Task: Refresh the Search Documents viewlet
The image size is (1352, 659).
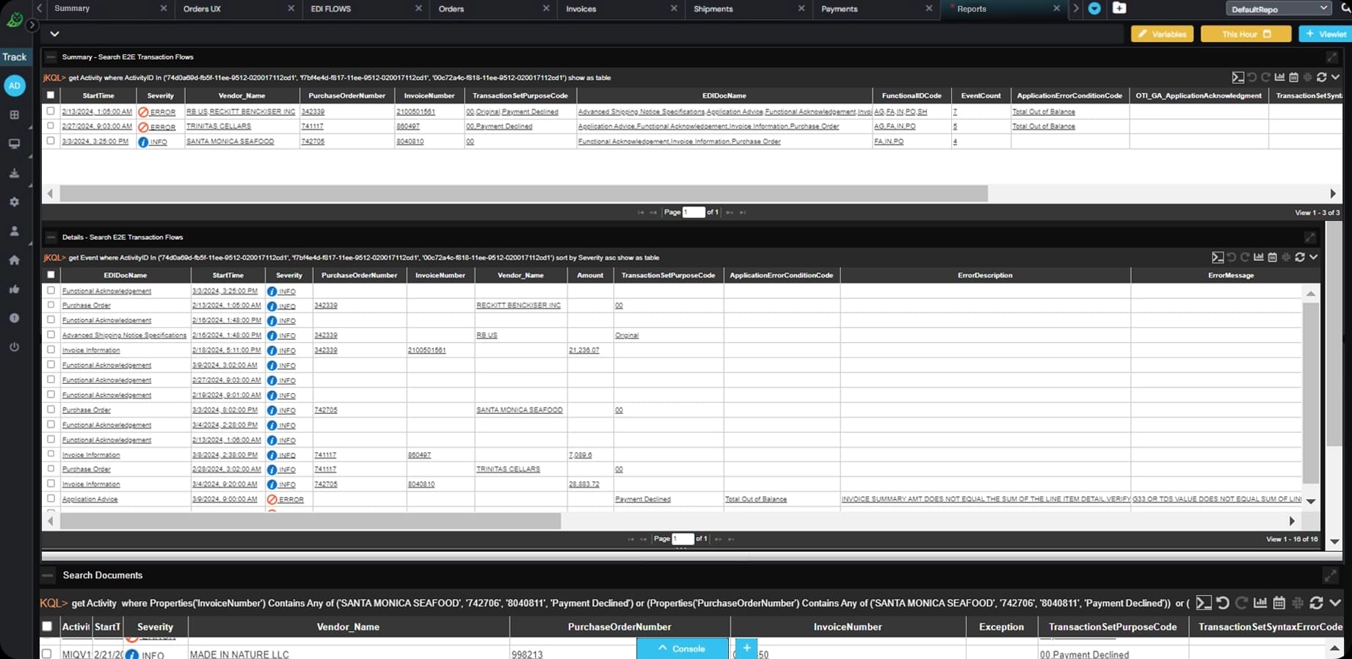Action: click(1316, 602)
